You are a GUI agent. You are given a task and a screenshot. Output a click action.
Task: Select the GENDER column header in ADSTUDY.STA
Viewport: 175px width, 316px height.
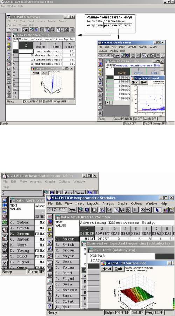[x=87, y=231]
